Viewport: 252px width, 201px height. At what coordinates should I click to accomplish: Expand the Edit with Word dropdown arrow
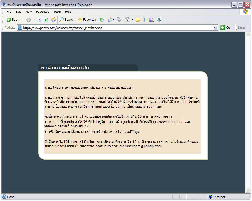coord(132,20)
